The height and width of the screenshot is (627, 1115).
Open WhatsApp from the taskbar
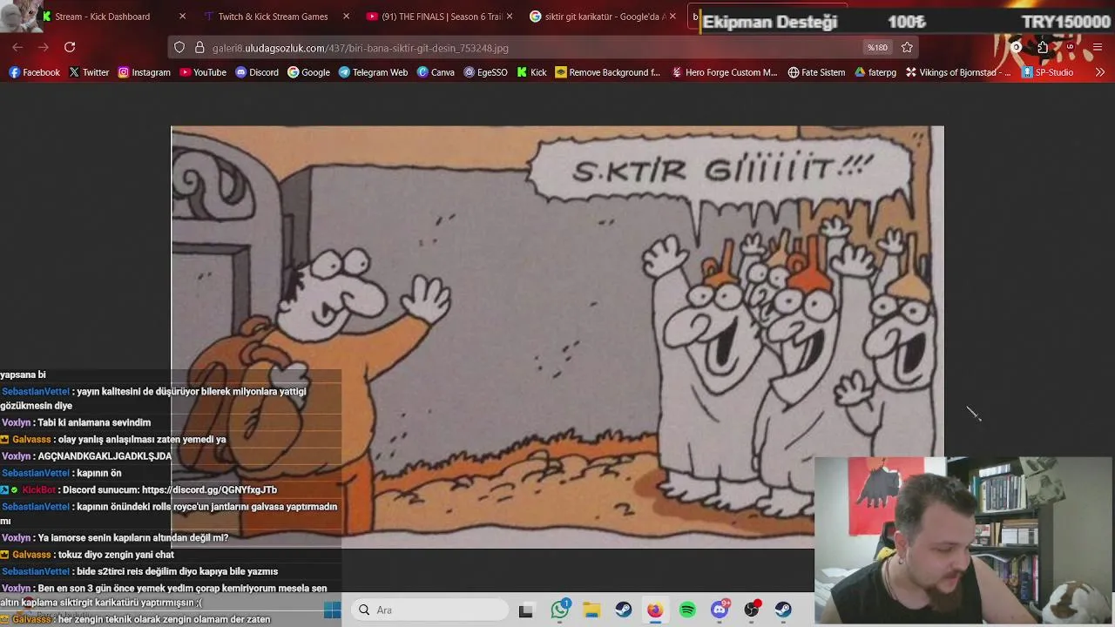(559, 610)
